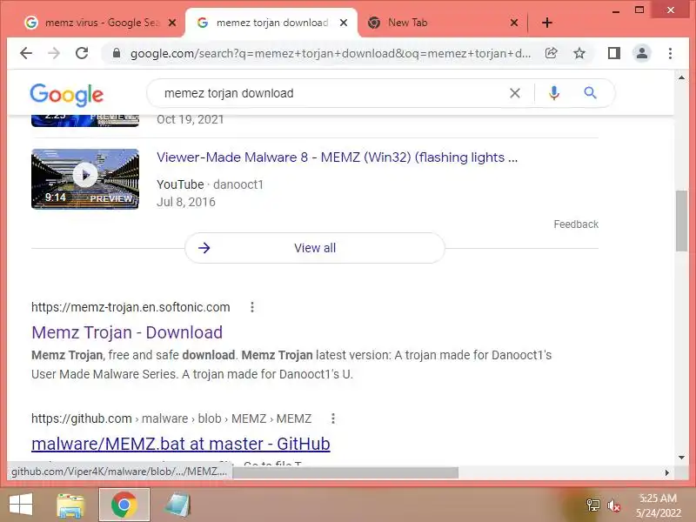The image size is (696, 522).
Task: Click the muted volume tray icon
Action: (x=614, y=505)
